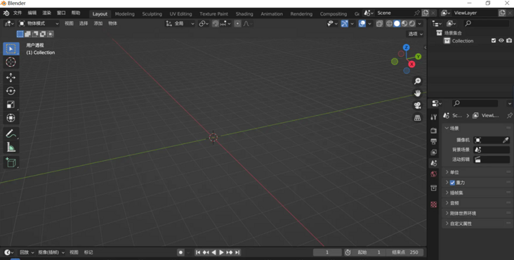Open the 回放 playback dropdown
Viewport: 514px width, 260px height.
coord(27,252)
